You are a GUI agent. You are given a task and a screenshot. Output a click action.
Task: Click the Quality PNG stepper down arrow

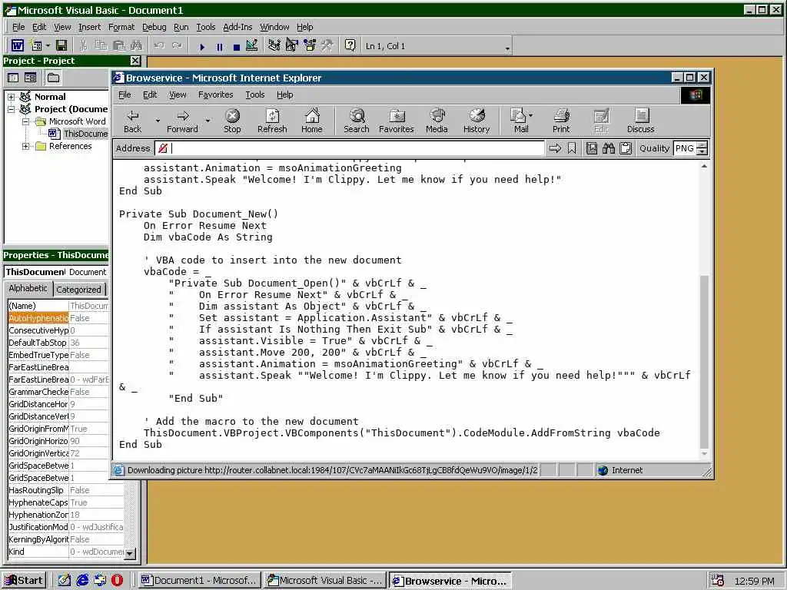pos(702,151)
